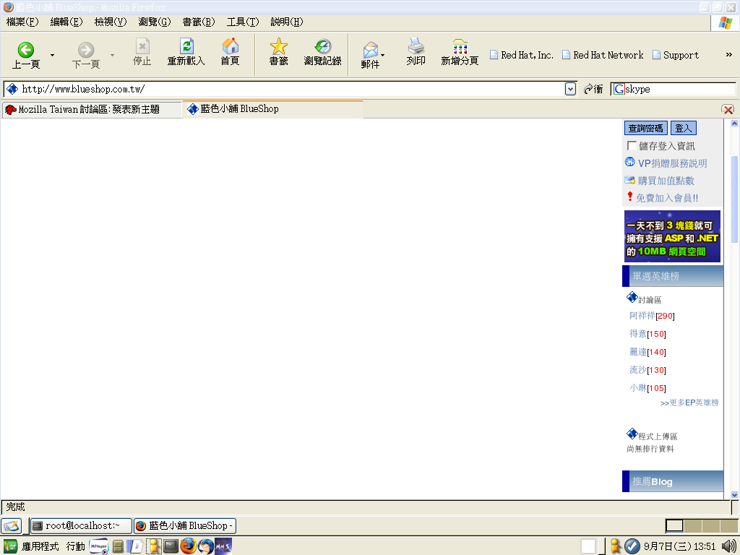The height and width of the screenshot is (555, 740).
Task: Click the Reload page icon
Action: (x=186, y=47)
